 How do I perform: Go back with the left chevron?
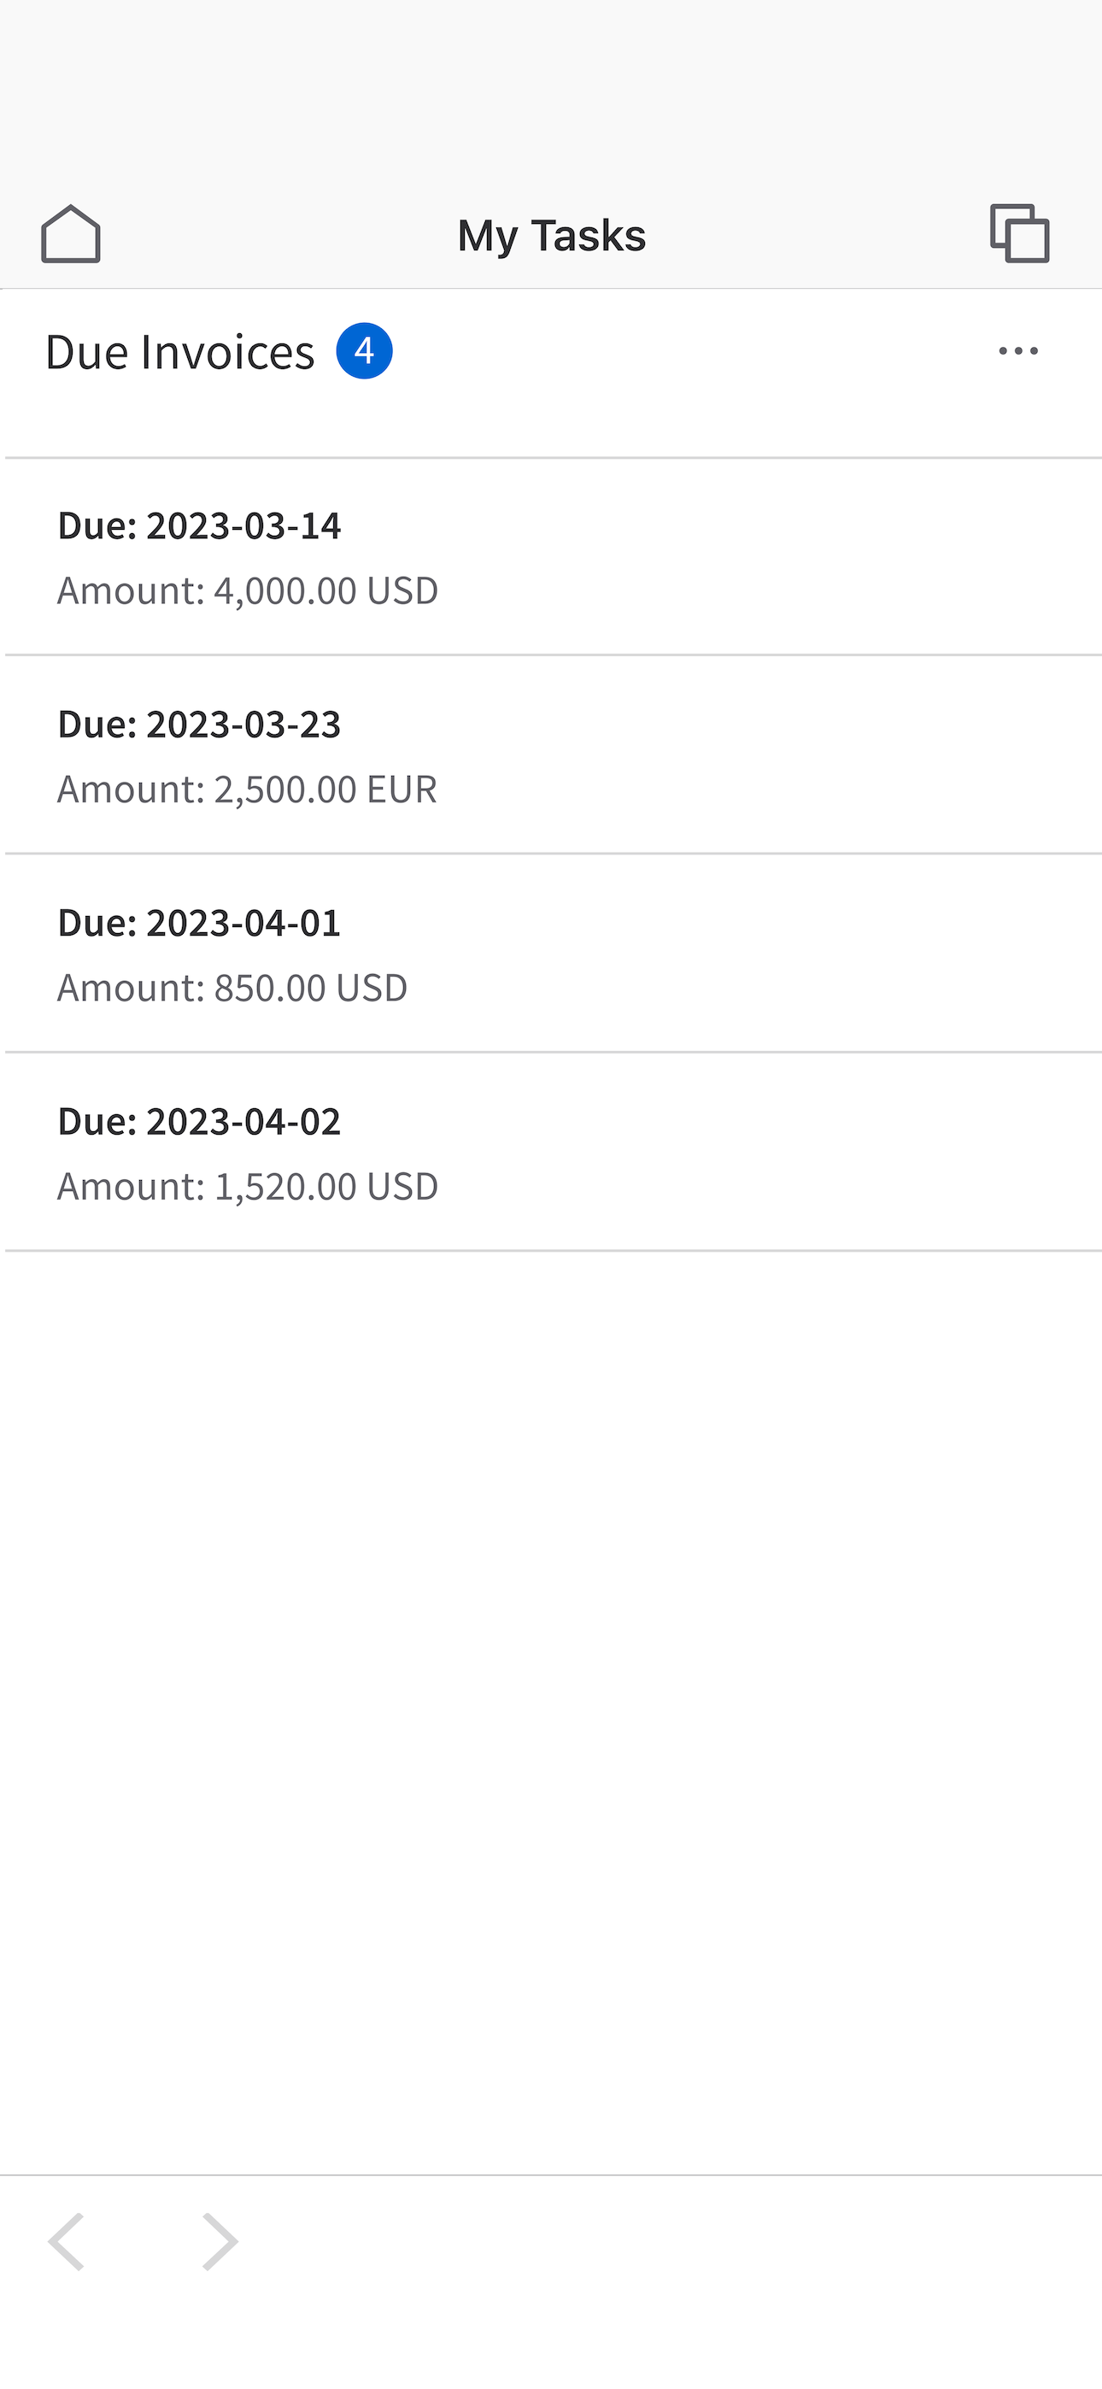[x=66, y=2241]
